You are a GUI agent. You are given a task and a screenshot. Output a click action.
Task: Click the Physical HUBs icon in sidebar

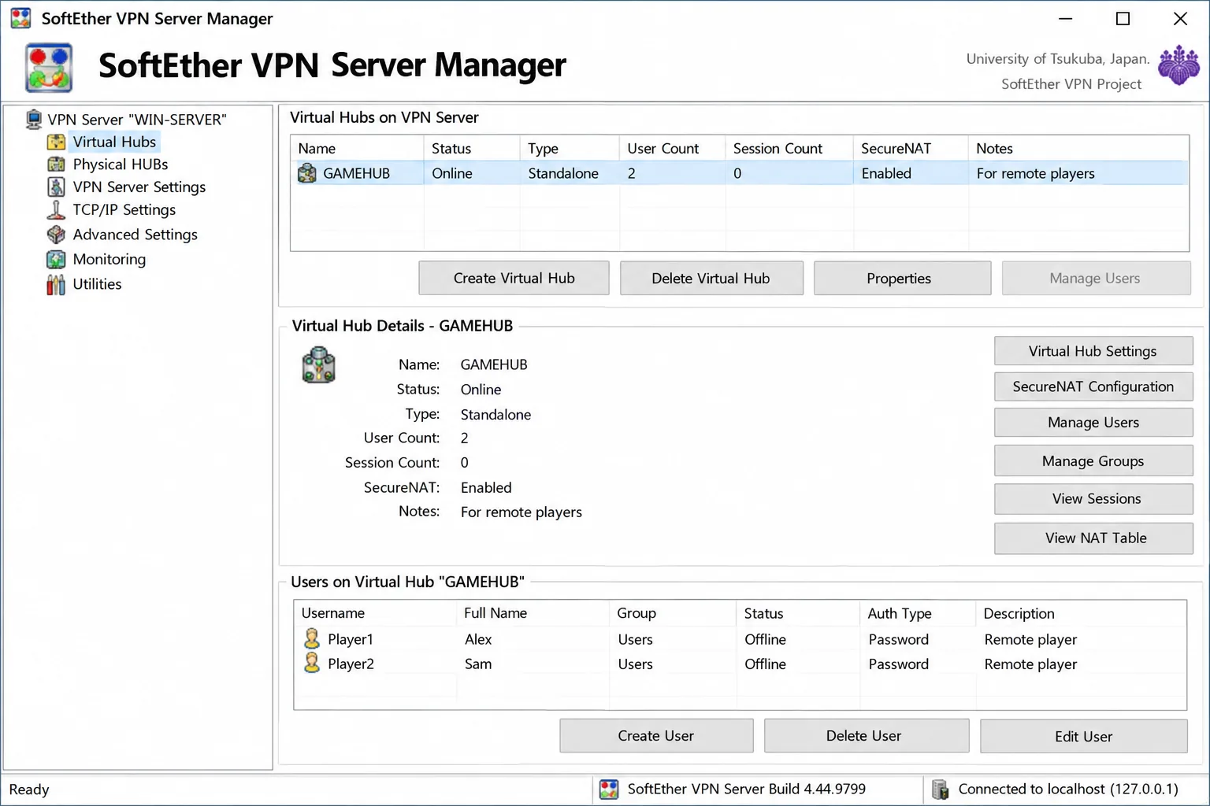tap(56, 165)
